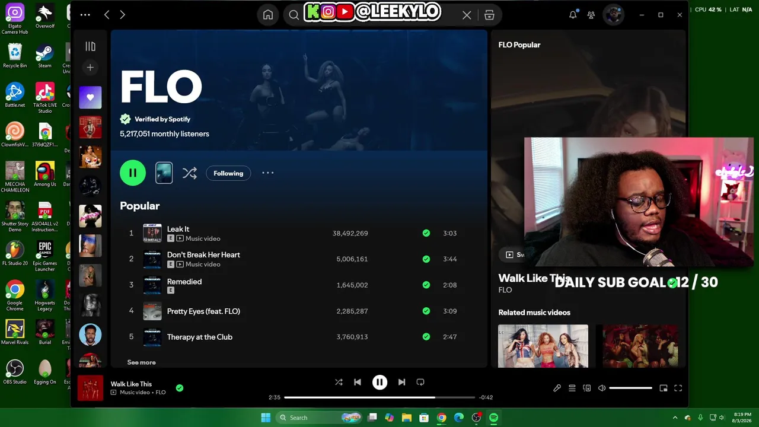Click the plus icon to create a playlist
This screenshot has height=427, width=759.
coord(90,68)
